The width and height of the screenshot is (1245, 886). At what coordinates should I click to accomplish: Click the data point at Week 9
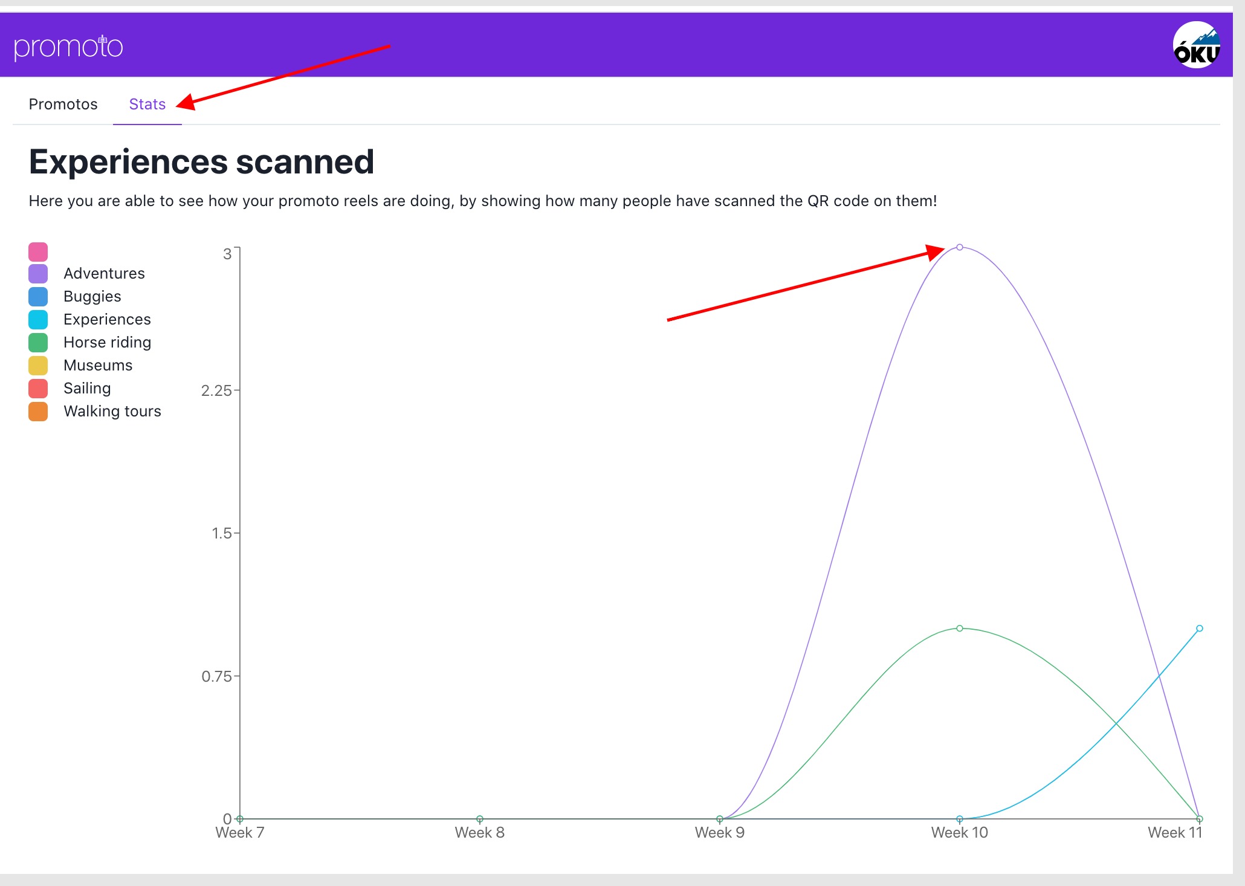point(720,820)
